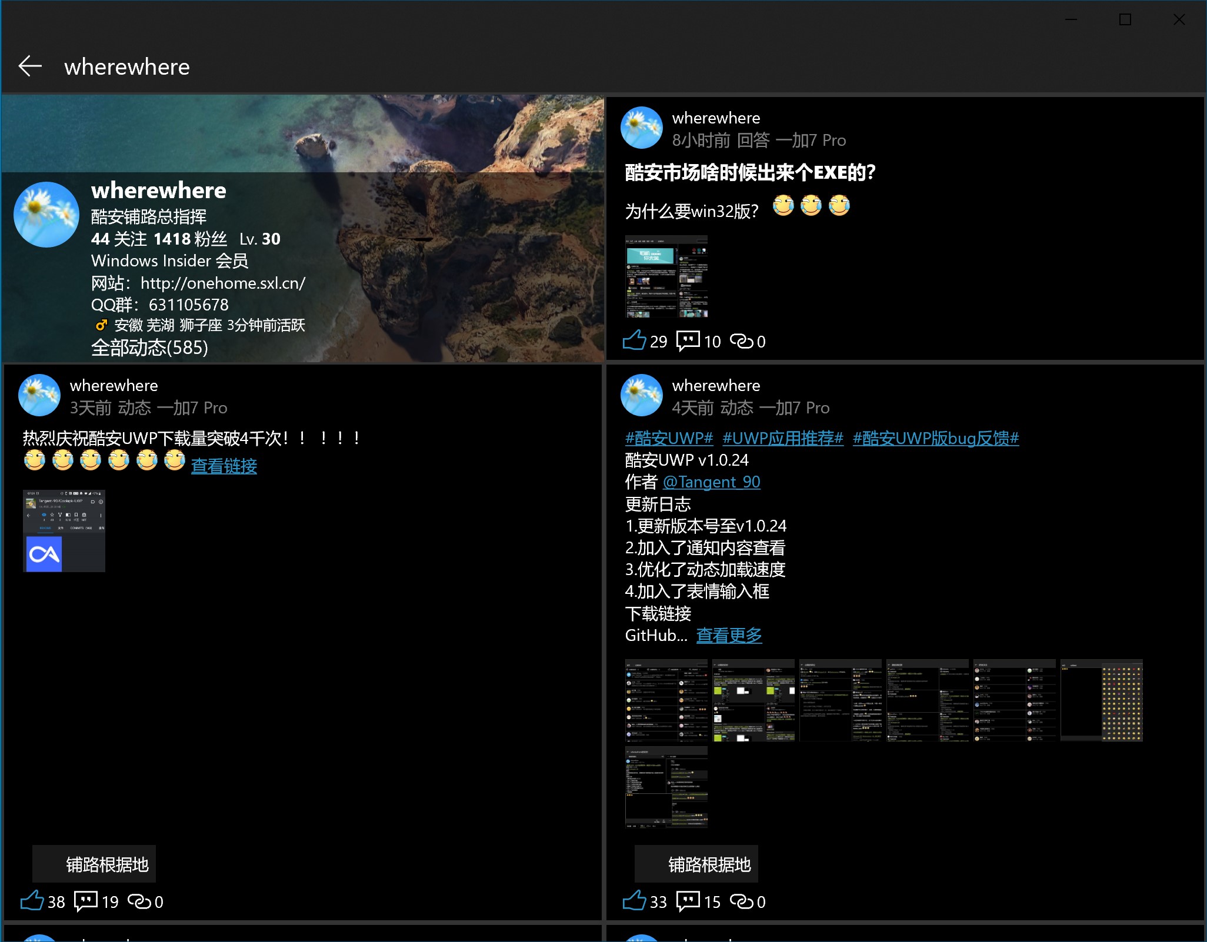Expand post with 查看更多 link
Screen dimensions: 1207x942
pyautogui.click(x=729, y=635)
